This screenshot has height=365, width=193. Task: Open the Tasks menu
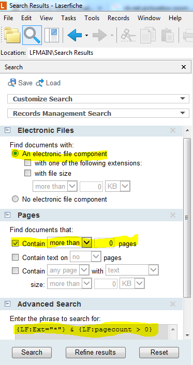click(x=68, y=18)
